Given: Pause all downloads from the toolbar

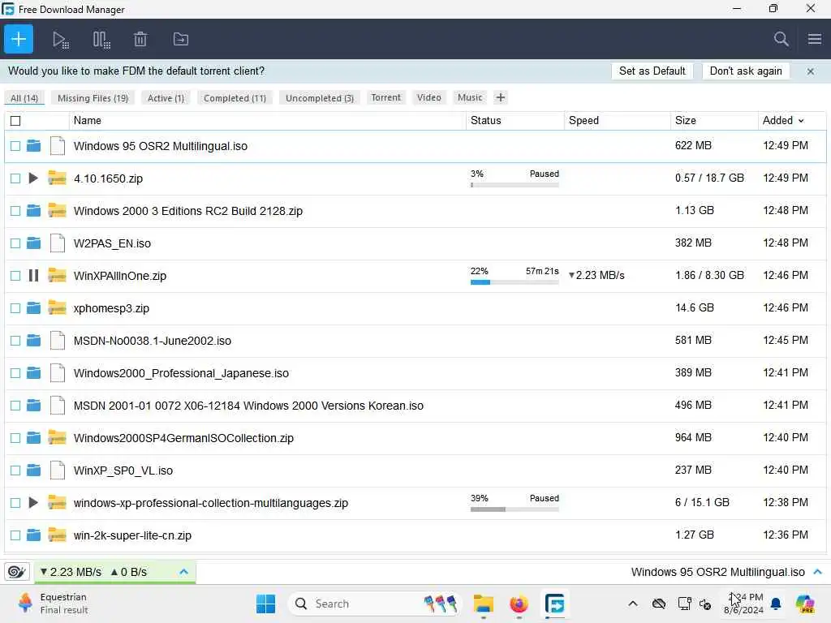Looking at the screenshot, I should (101, 40).
